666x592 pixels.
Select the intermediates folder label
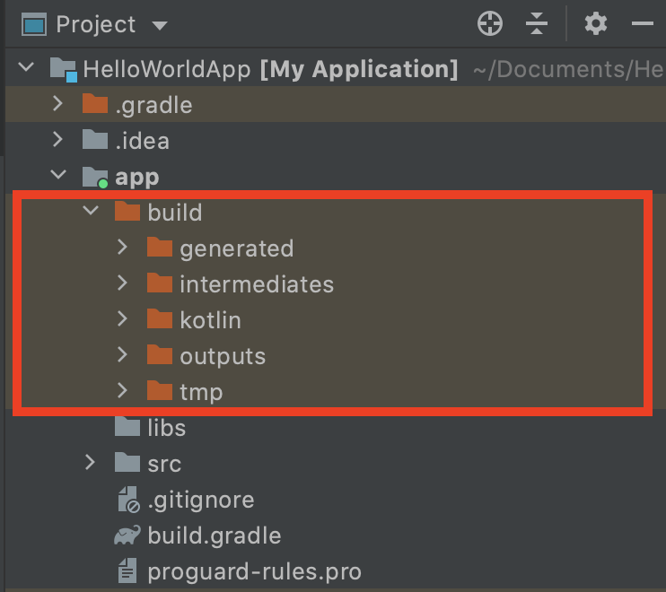(x=257, y=284)
